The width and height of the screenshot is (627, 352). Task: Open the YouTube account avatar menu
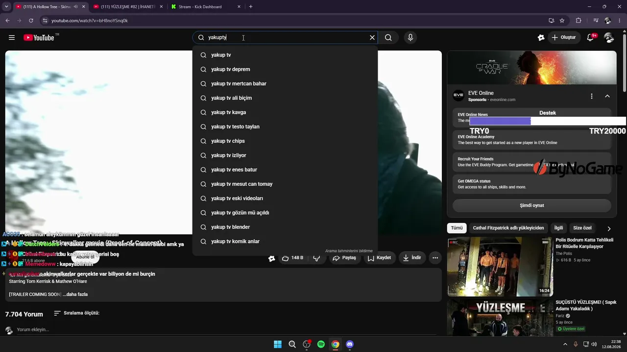click(609, 38)
